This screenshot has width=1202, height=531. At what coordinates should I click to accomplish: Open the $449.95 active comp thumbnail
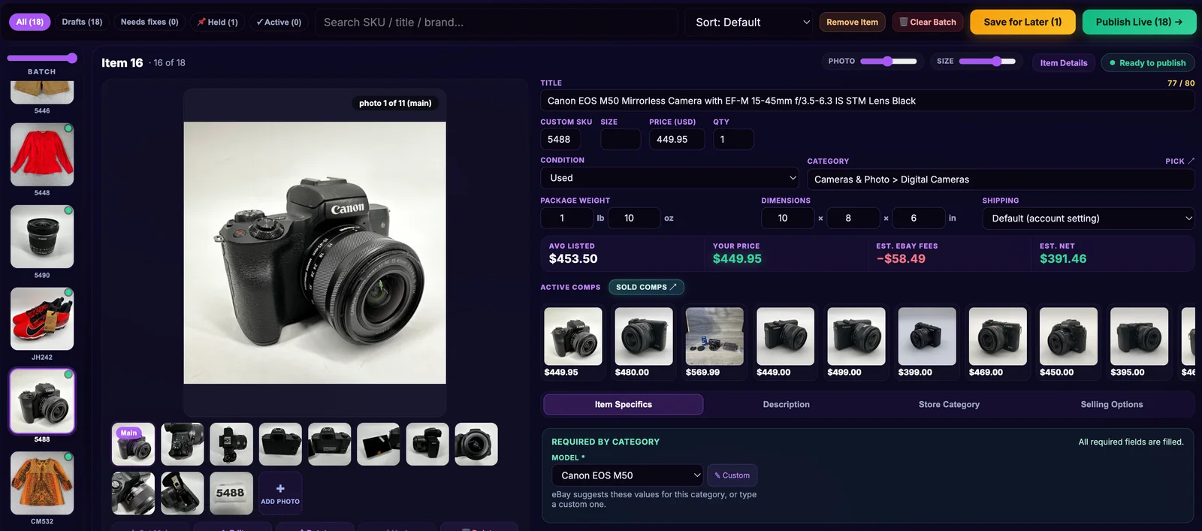[x=573, y=336]
